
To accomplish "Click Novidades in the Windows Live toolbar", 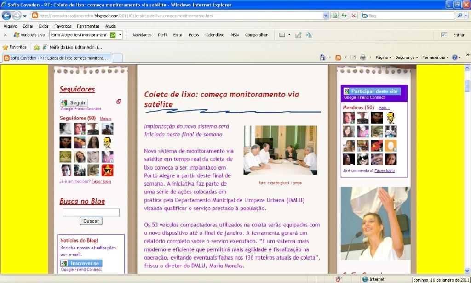I will [x=142, y=35].
